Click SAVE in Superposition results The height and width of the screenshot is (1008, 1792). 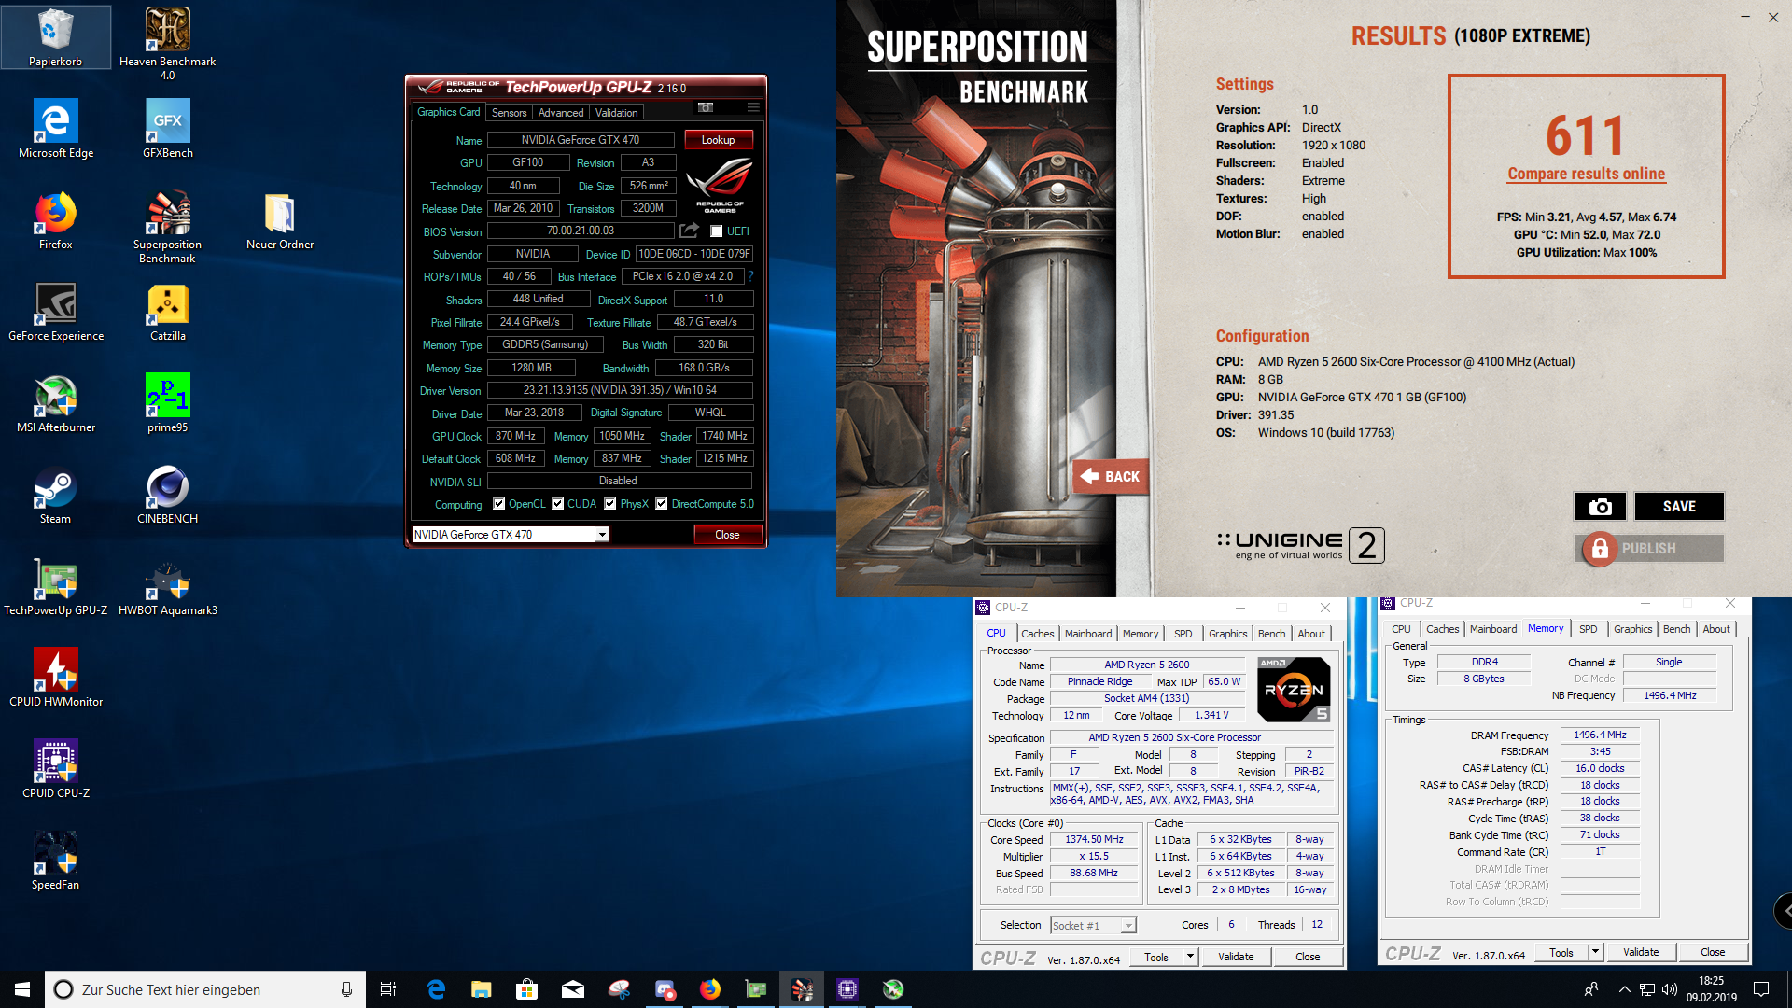click(1679, 507)
